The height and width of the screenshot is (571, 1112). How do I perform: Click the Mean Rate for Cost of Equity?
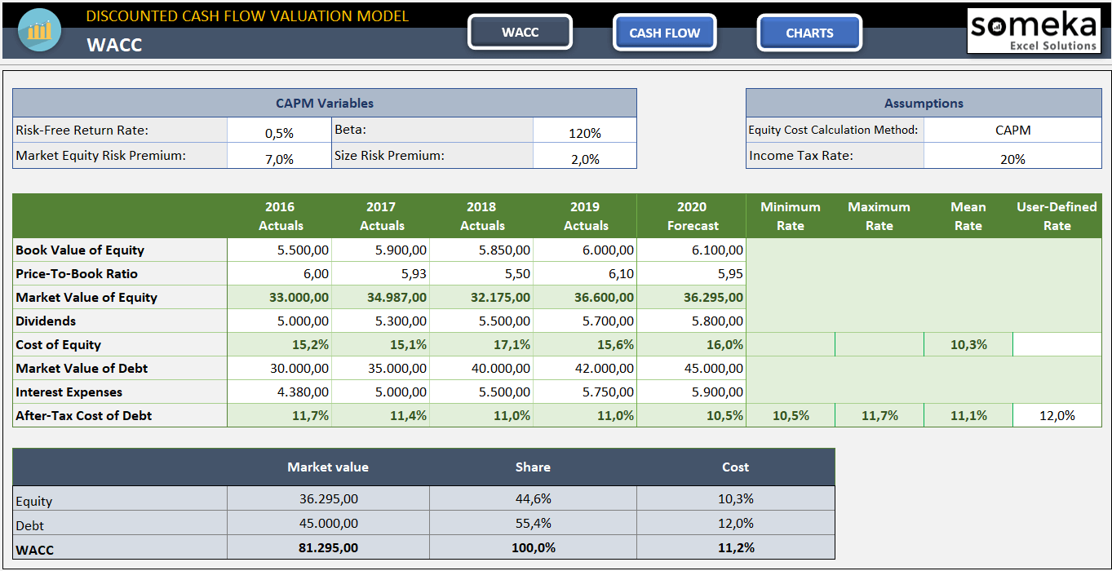coord(968,343)
